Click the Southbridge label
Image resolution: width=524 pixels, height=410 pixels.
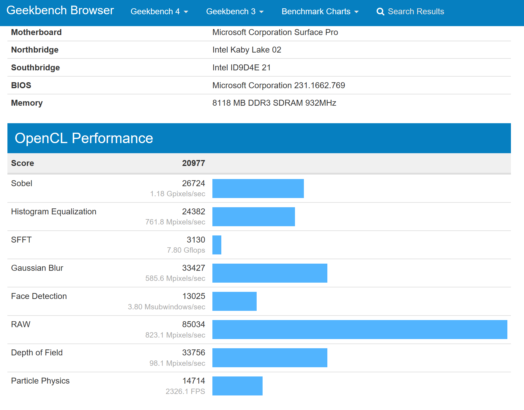click(35, 67)
